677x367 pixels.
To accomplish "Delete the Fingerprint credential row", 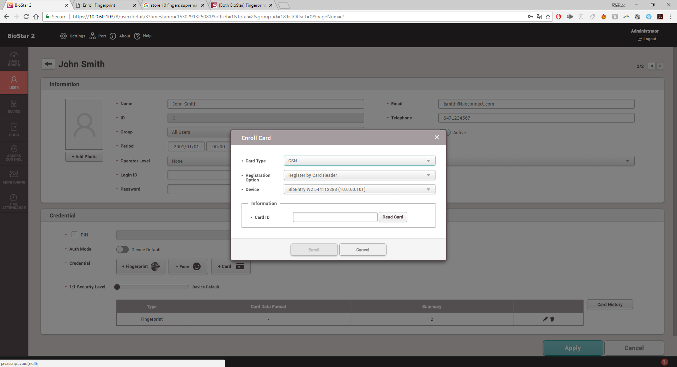I will coord(552,319).
